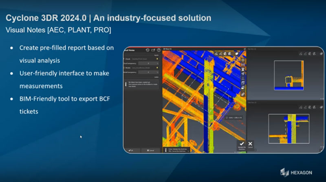
Task: Click the Side View pane title
Action: (252, 102)
